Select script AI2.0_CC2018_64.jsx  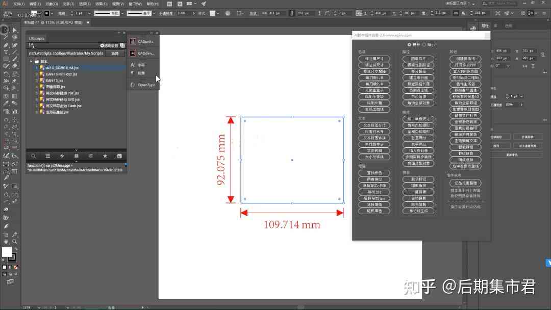(x=62, y=68)
